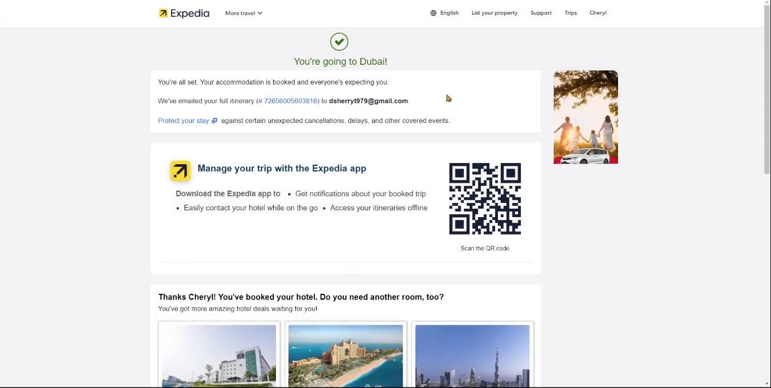Click the Expedia app QR code
The image size is (771, 388).
[485, 199]
